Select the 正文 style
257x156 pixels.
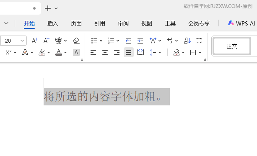[232, 46]
